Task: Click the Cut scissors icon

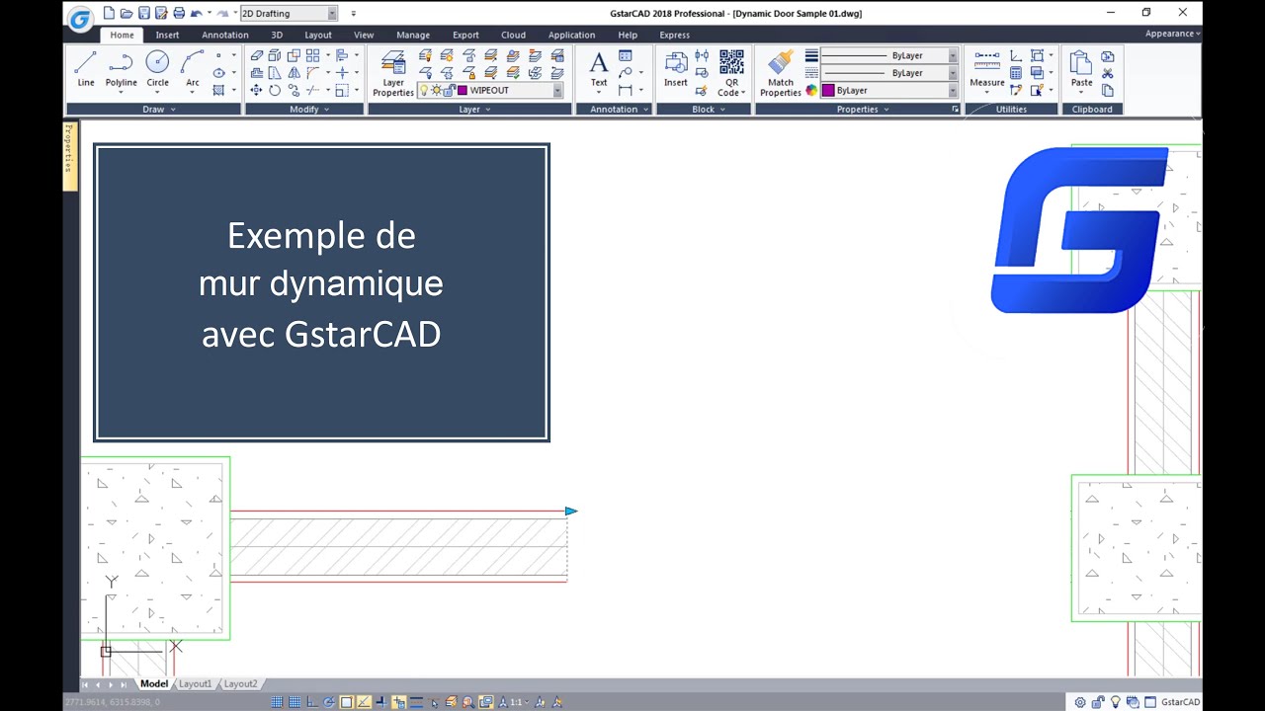Action: 1108,73
